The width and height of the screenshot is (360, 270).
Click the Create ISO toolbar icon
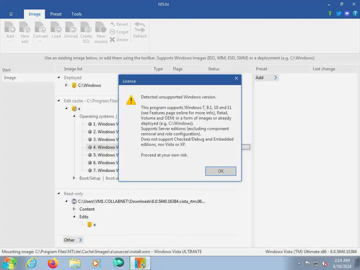coord(86,27)
